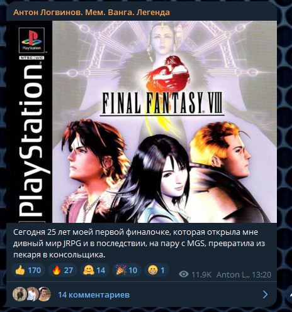Toggle the grinning face reaction with 1
The image size is (292, 312).
tap(157, 270)
